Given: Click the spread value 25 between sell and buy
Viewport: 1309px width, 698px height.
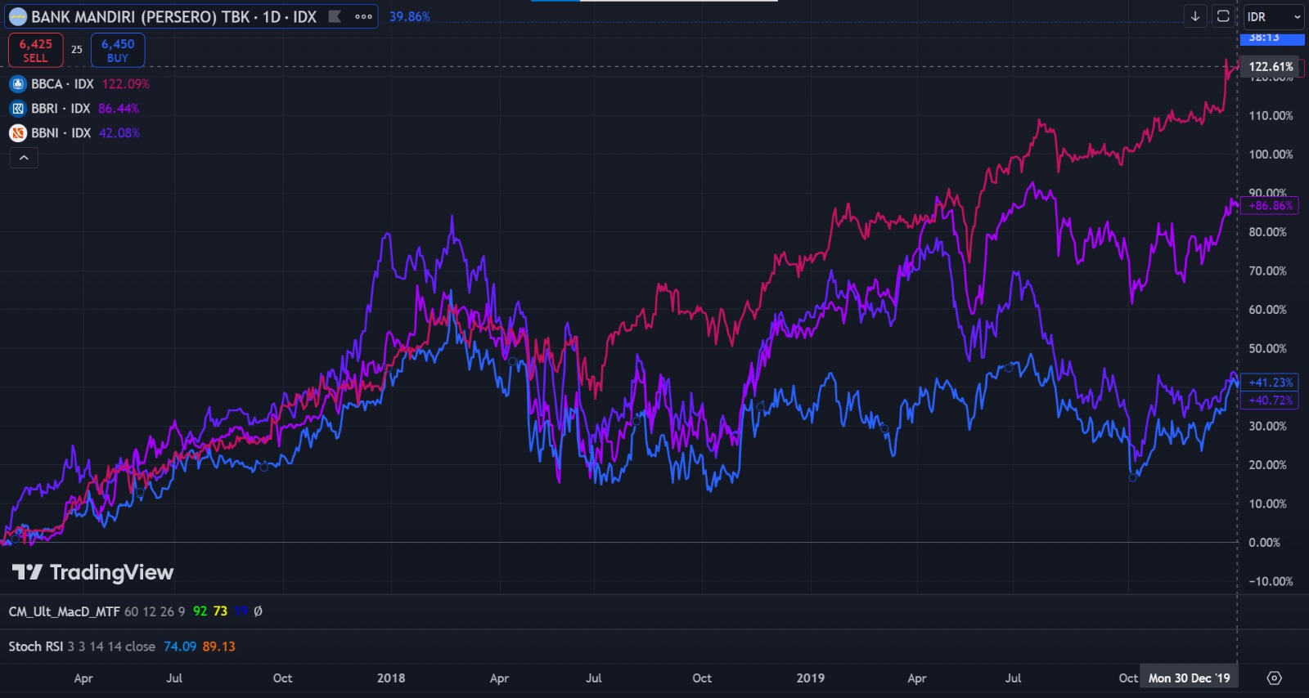Looking at the screenshot, I should pyautogui.click(x=77, y=50).
